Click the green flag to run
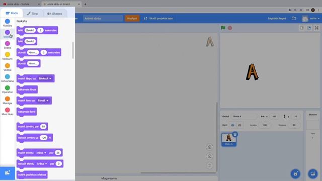This screenshot has height=181, width=322. [x=223, y=28]
